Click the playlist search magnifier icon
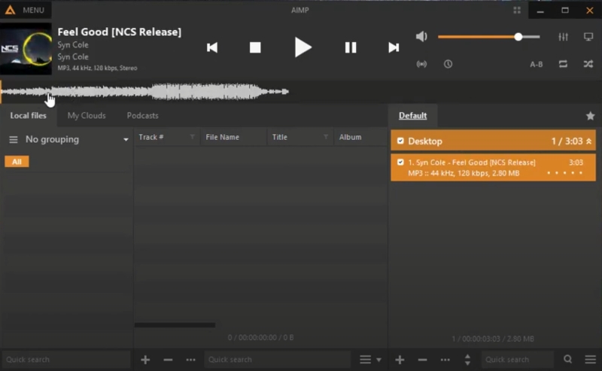Viewport: 602px width, 371px height. (567, 360)
